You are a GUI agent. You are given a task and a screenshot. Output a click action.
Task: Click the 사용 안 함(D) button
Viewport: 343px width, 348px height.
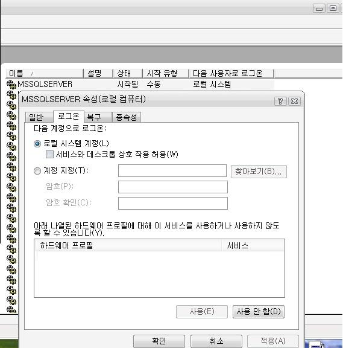(259, 312)
